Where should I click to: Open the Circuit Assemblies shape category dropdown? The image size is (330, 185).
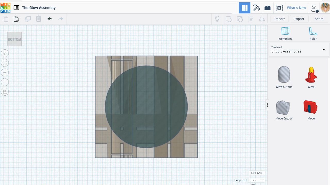click(x=299, y=50)
